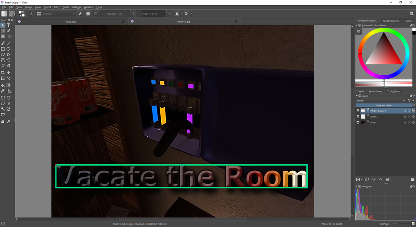The height and width of the screenshot is (227, 416).
Task: Open the layer filter funnel dropdown
Action: [409, 100]
